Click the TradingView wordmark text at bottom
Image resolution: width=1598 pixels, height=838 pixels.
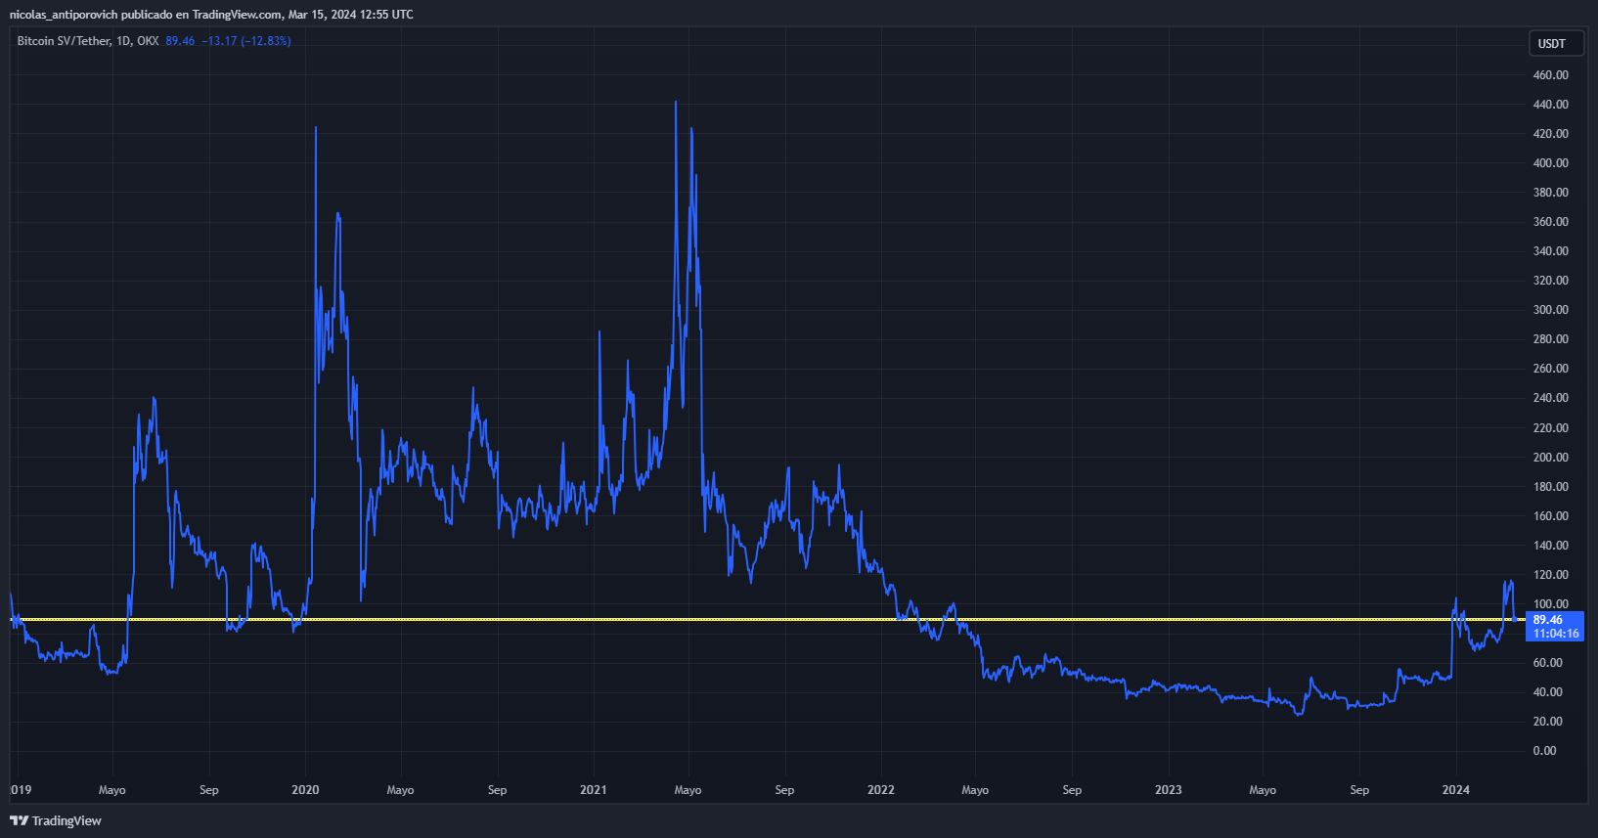(x=67, y=820)
